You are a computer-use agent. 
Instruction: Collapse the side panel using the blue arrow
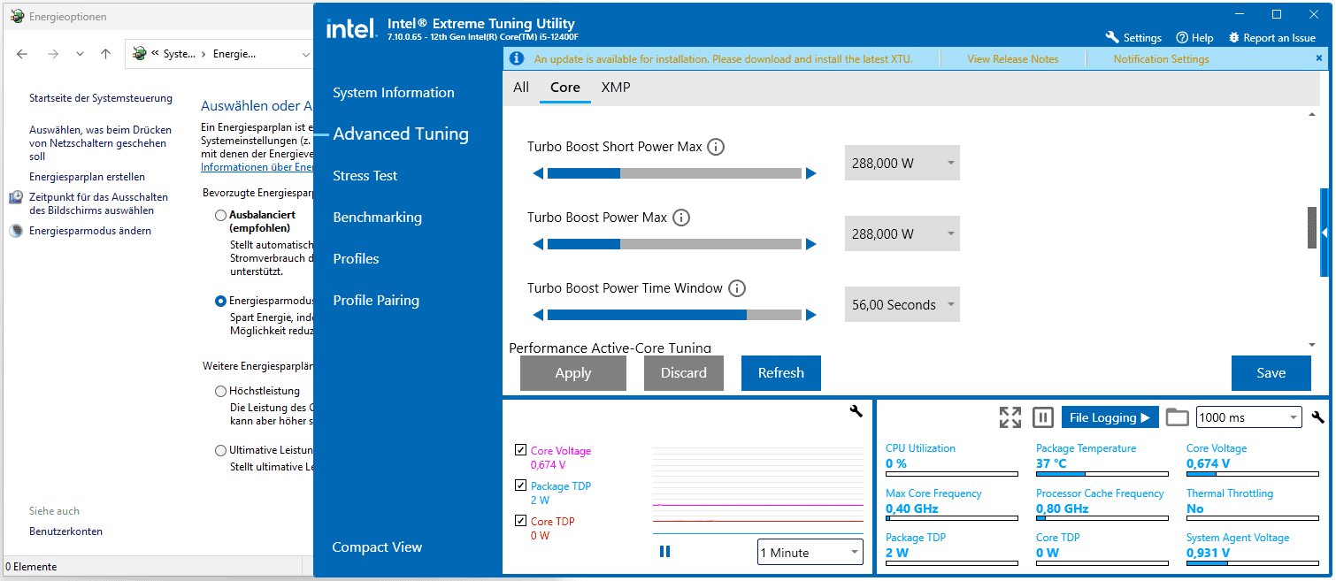point(1324,232)
